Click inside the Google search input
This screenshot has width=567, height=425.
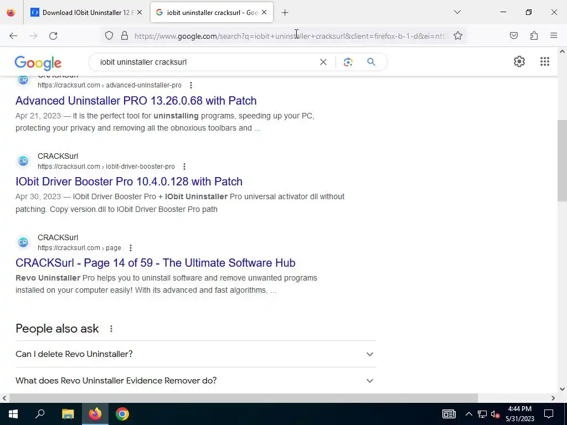[x=206, y=62]
